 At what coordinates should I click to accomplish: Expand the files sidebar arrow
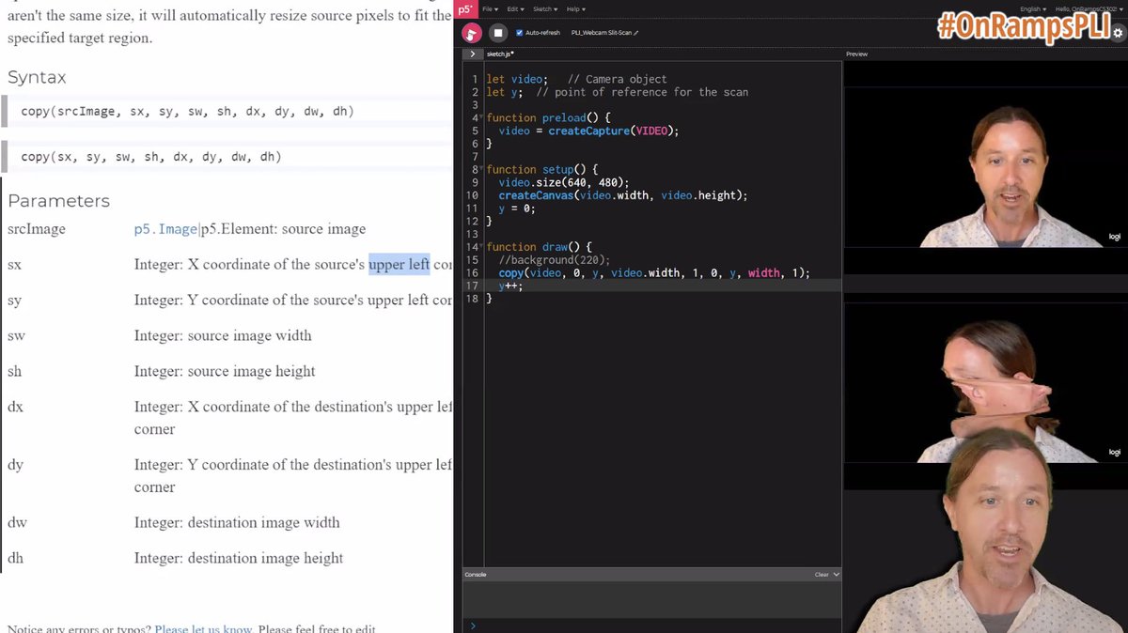[x=473, y=54]
